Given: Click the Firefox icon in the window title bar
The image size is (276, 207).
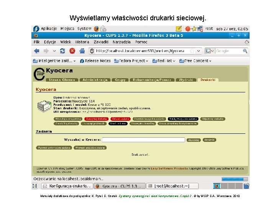Looking at the screenshot, I should tap(36, 36).
